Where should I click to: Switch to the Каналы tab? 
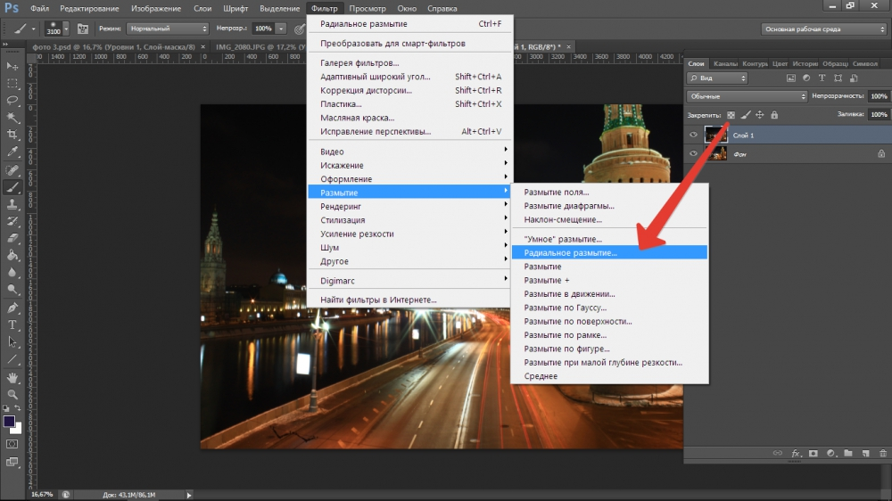pos(725,64)
